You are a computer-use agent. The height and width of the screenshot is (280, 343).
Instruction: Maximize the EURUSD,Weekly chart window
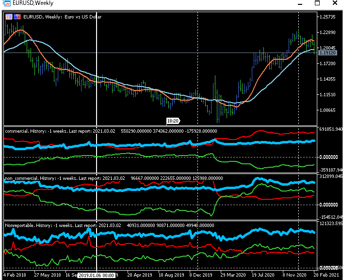click(317, 3)
